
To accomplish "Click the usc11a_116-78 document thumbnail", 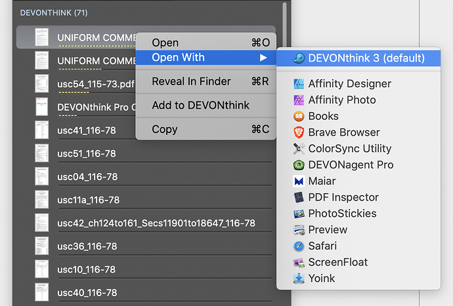I will click(41, 200).
